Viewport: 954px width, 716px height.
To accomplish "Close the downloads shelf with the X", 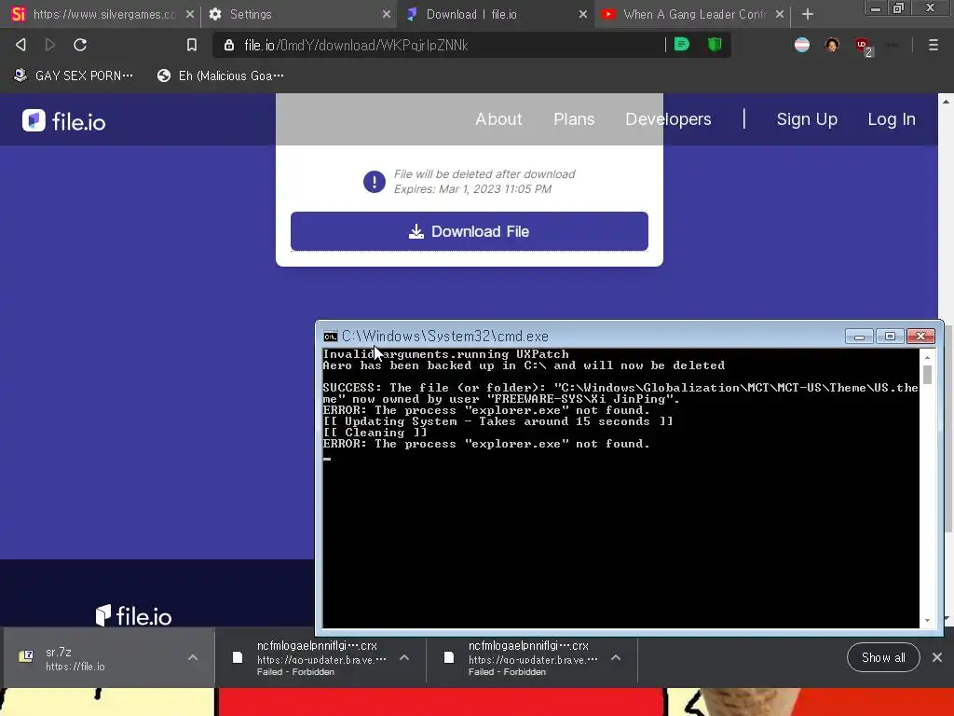I will point(937,657).
